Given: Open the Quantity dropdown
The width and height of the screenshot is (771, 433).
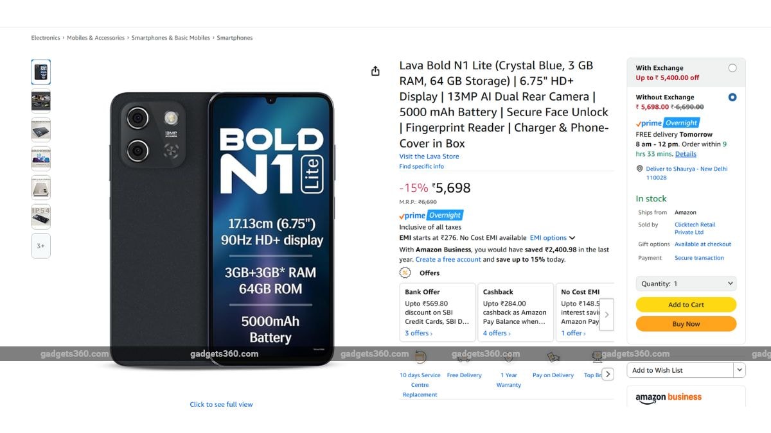Looking at the screenshot, I should pos(686,284).
